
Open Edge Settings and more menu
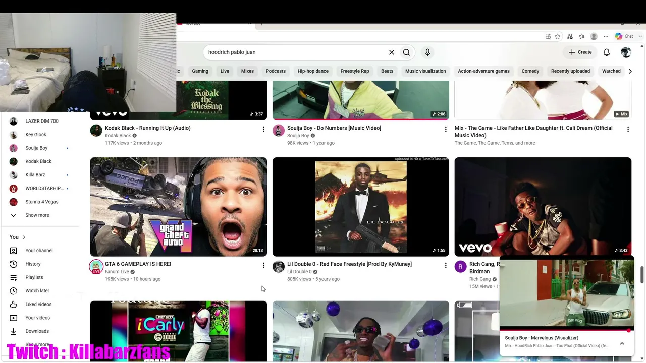tap(606, 36)
